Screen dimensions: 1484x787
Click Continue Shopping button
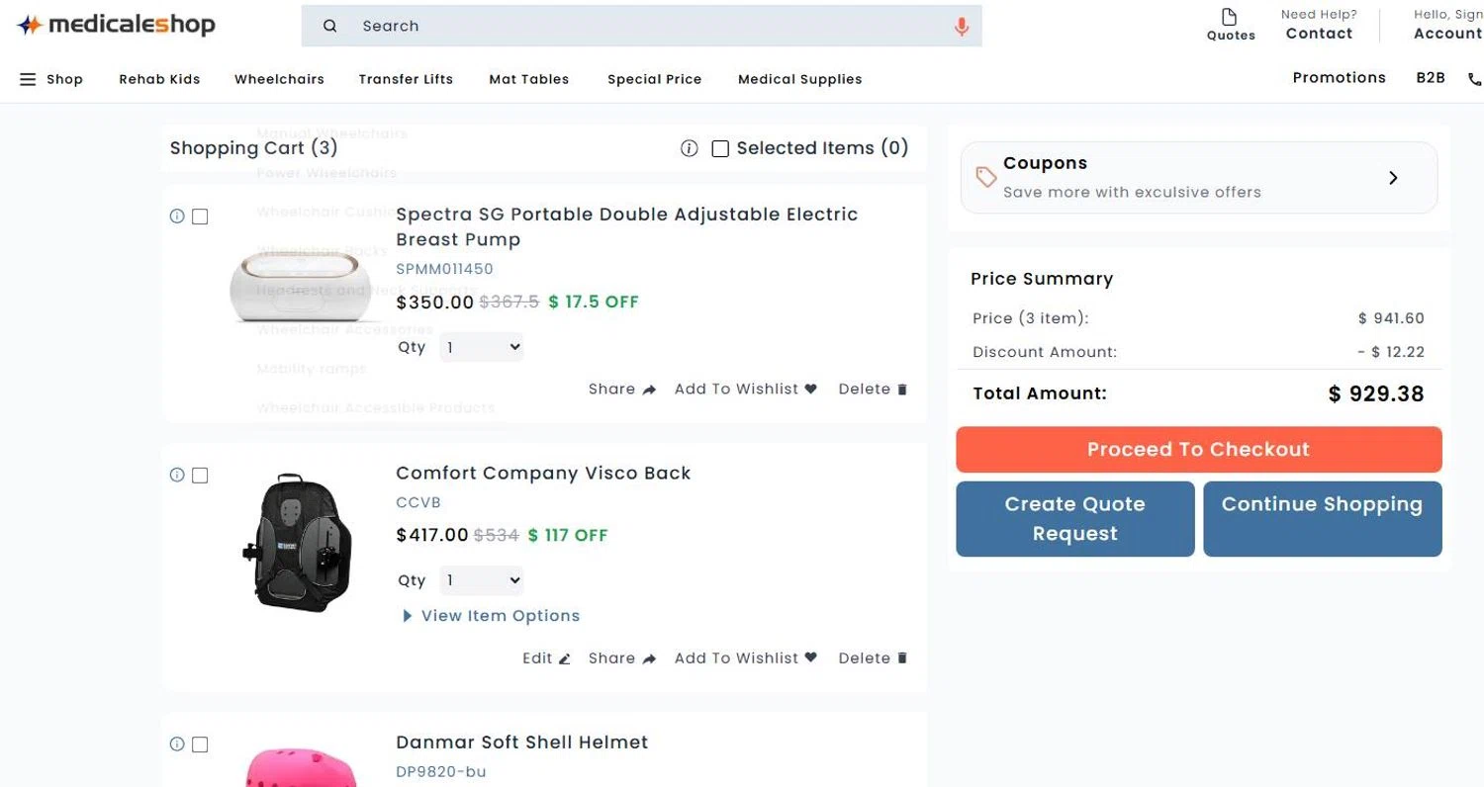pos(1322,519)
